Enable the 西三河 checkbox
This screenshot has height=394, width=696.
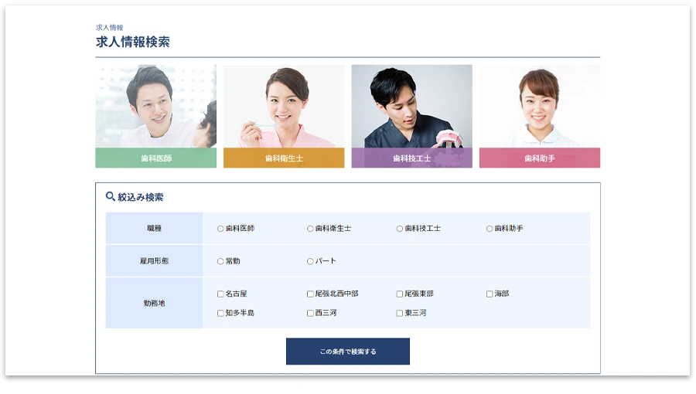(x=310, y=314)
